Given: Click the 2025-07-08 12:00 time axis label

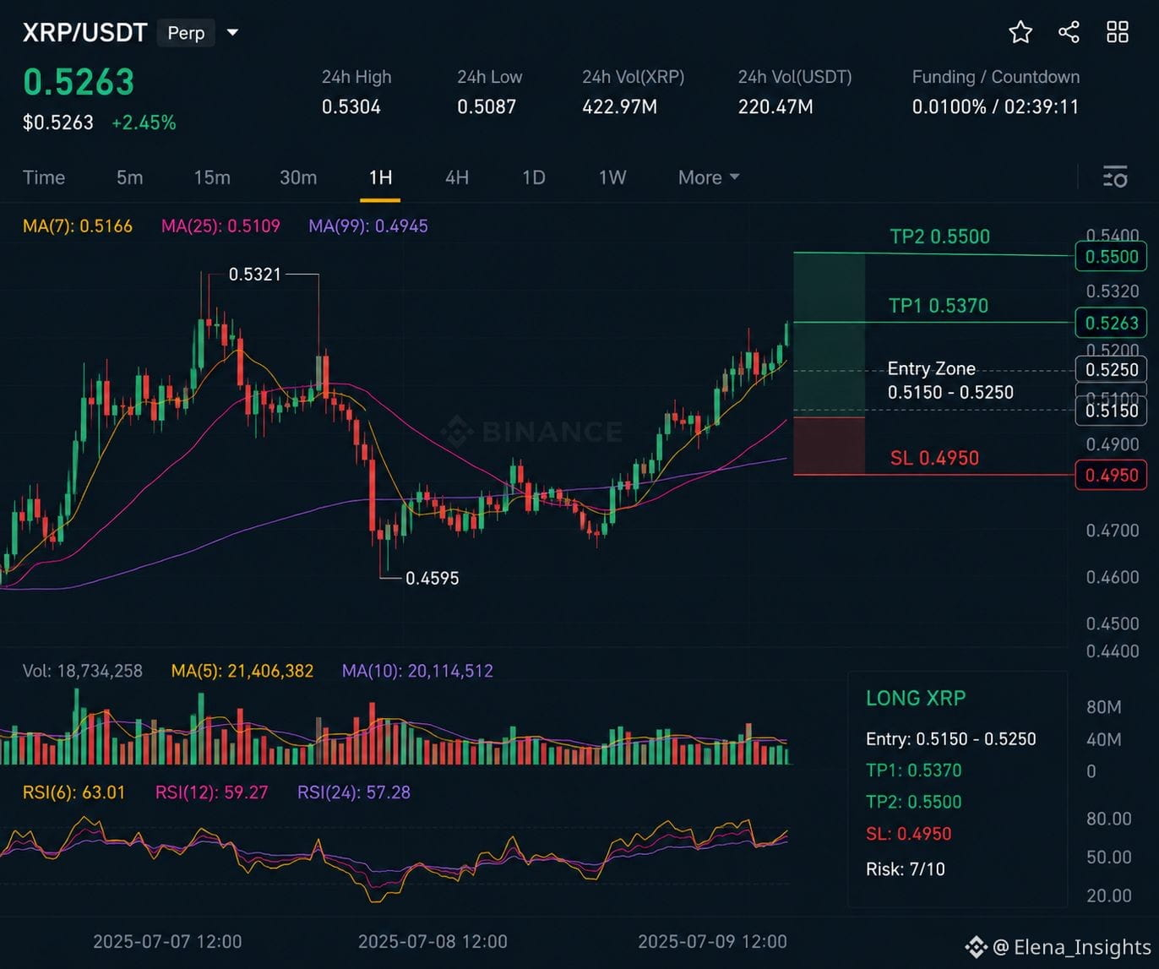Looking at the screenshot, I should pos(433,941).
